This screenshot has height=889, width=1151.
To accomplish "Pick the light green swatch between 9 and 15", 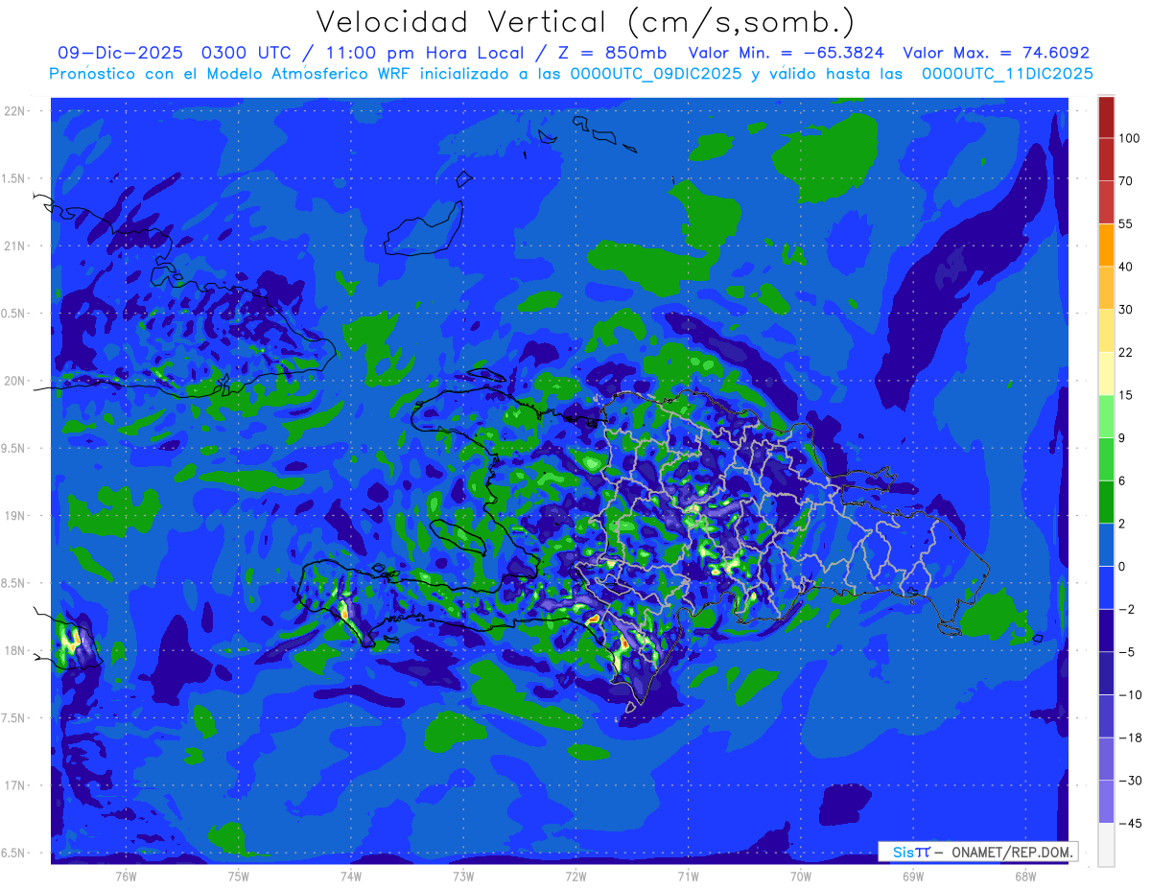I will tap(1106, 415).
